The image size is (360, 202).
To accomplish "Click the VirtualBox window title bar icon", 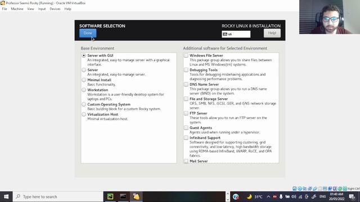I will [x=2, y=3].
